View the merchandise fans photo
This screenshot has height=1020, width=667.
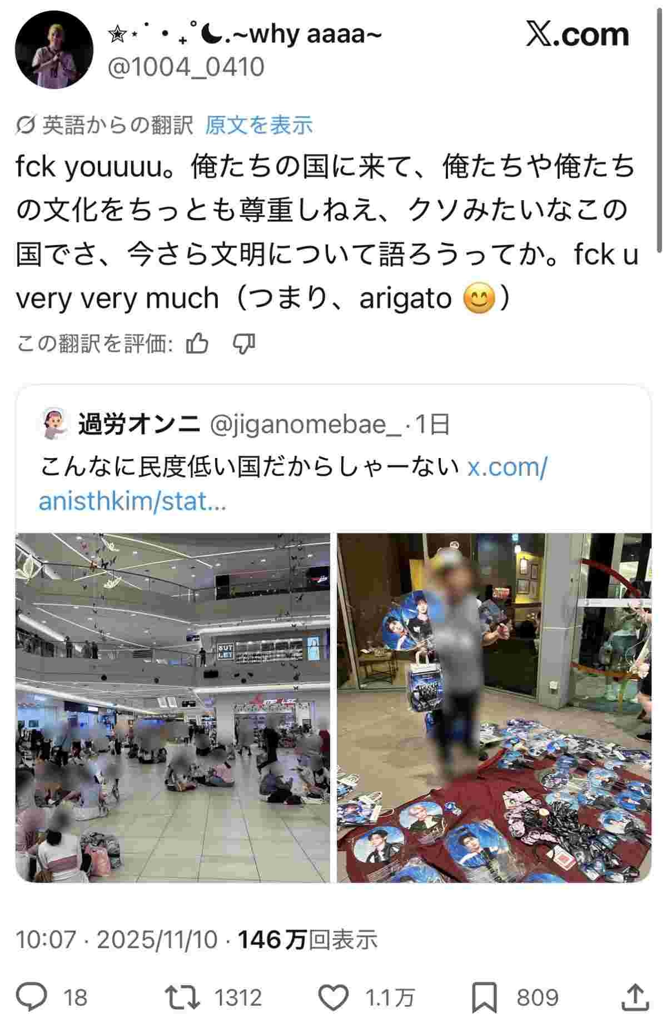494,708
